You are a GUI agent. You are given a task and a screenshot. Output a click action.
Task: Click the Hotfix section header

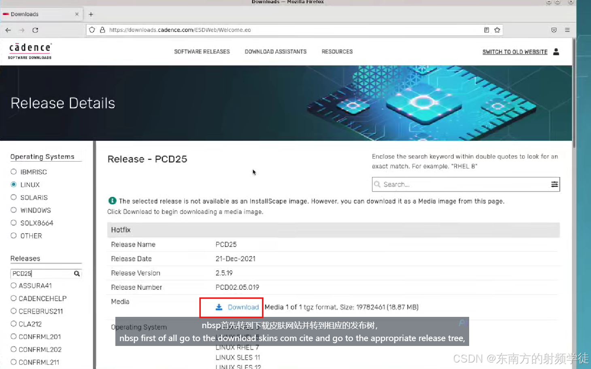333,230
